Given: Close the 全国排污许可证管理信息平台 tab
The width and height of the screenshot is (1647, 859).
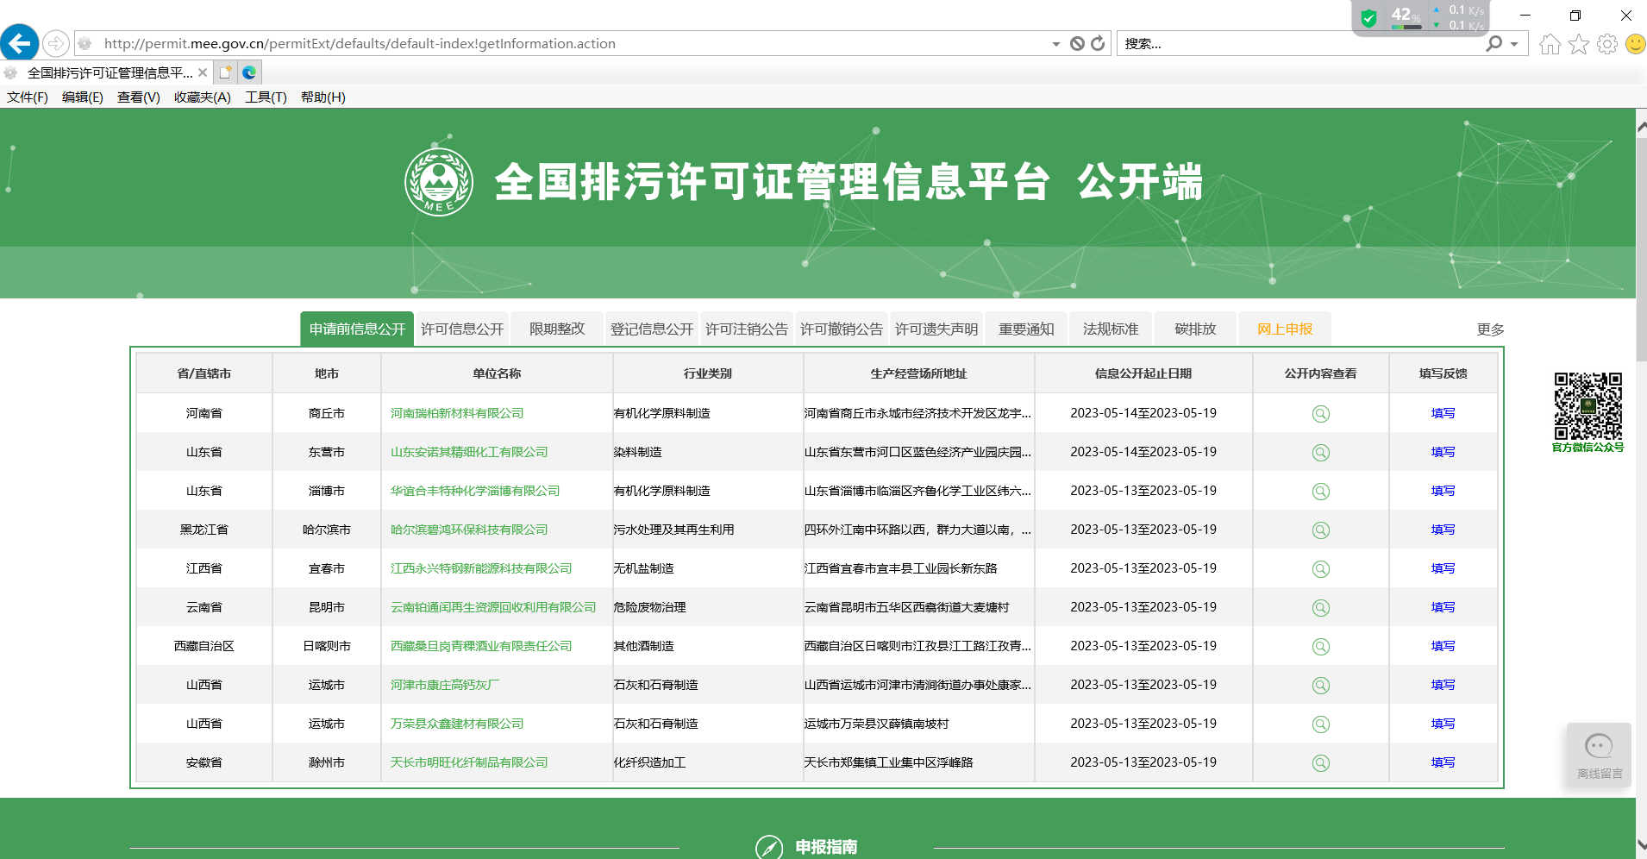Looking at the screenshot, I should (x=203, y=72).
